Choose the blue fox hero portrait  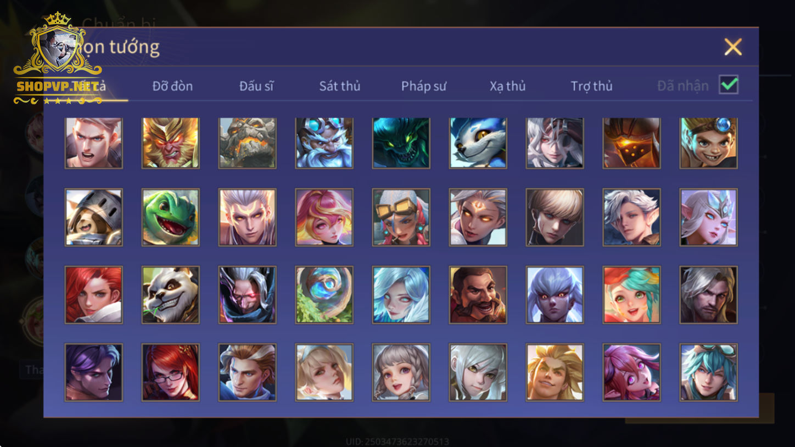478,143
